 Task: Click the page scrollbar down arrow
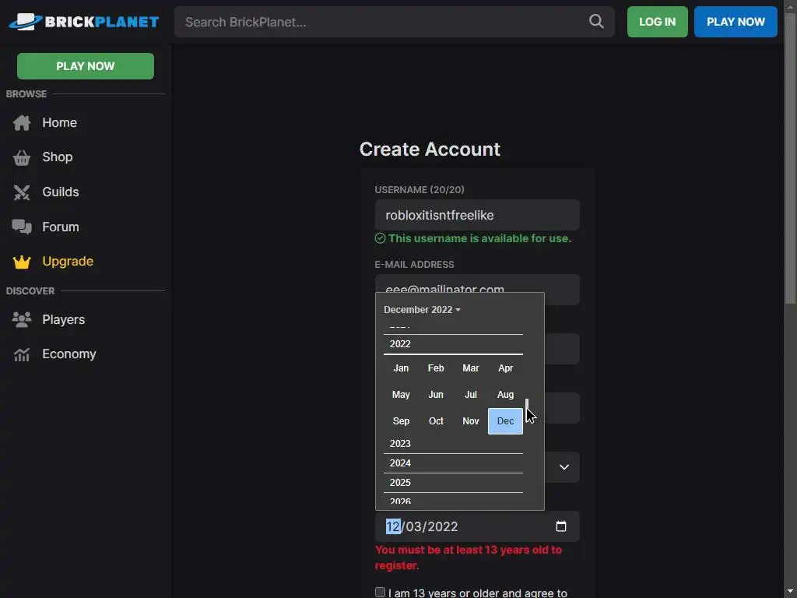791,592
